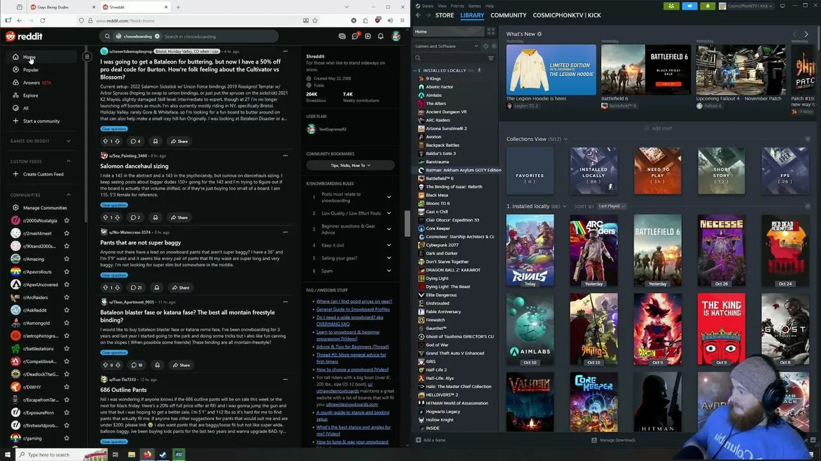This screenshot has height=461, width=821.
Task: Go back with Firefox back arrow
Action: pos(19,20)
